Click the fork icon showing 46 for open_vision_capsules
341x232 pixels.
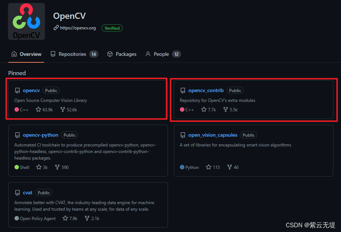click(229, 167)
